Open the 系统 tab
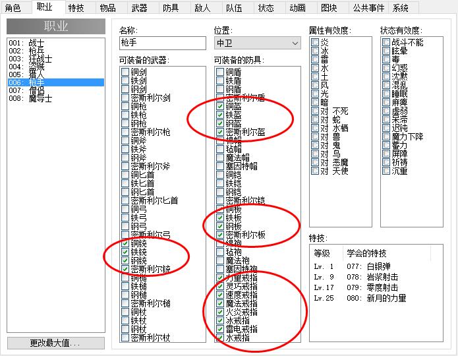This screenshot has height=356, width=458. point(400,8)
